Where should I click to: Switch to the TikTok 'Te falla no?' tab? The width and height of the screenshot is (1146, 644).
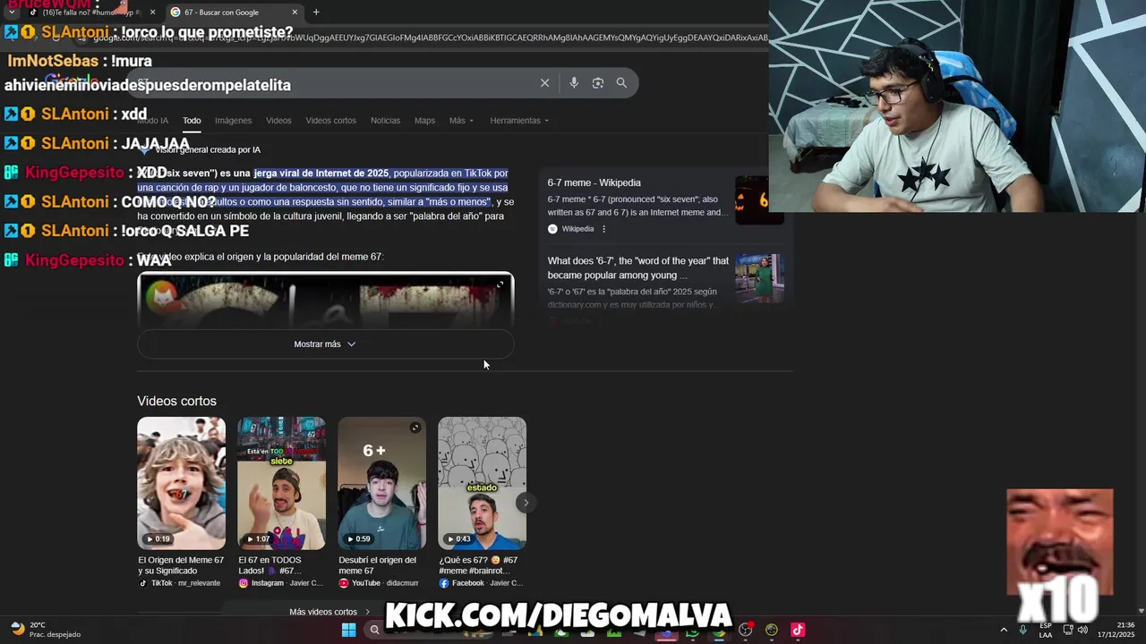91,13
